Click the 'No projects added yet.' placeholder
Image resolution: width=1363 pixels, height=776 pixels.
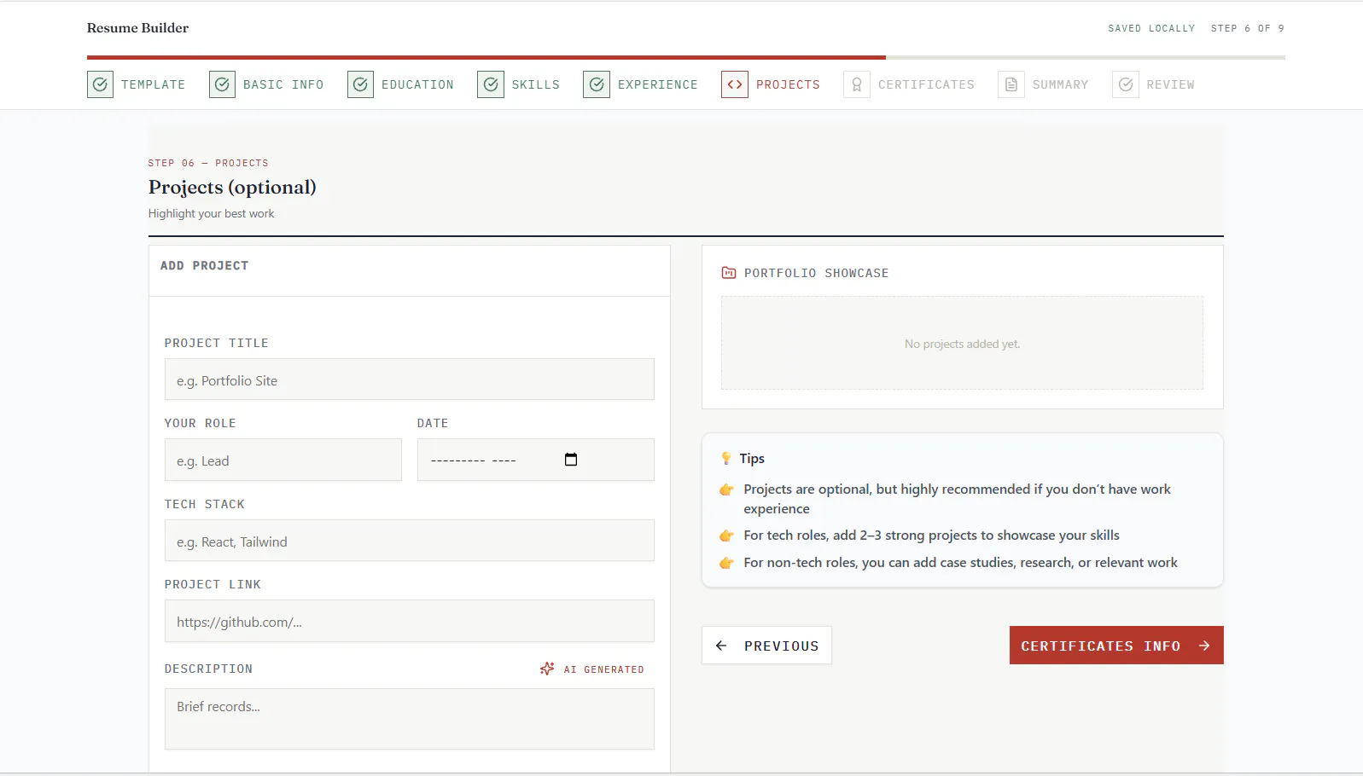point(962,344)
